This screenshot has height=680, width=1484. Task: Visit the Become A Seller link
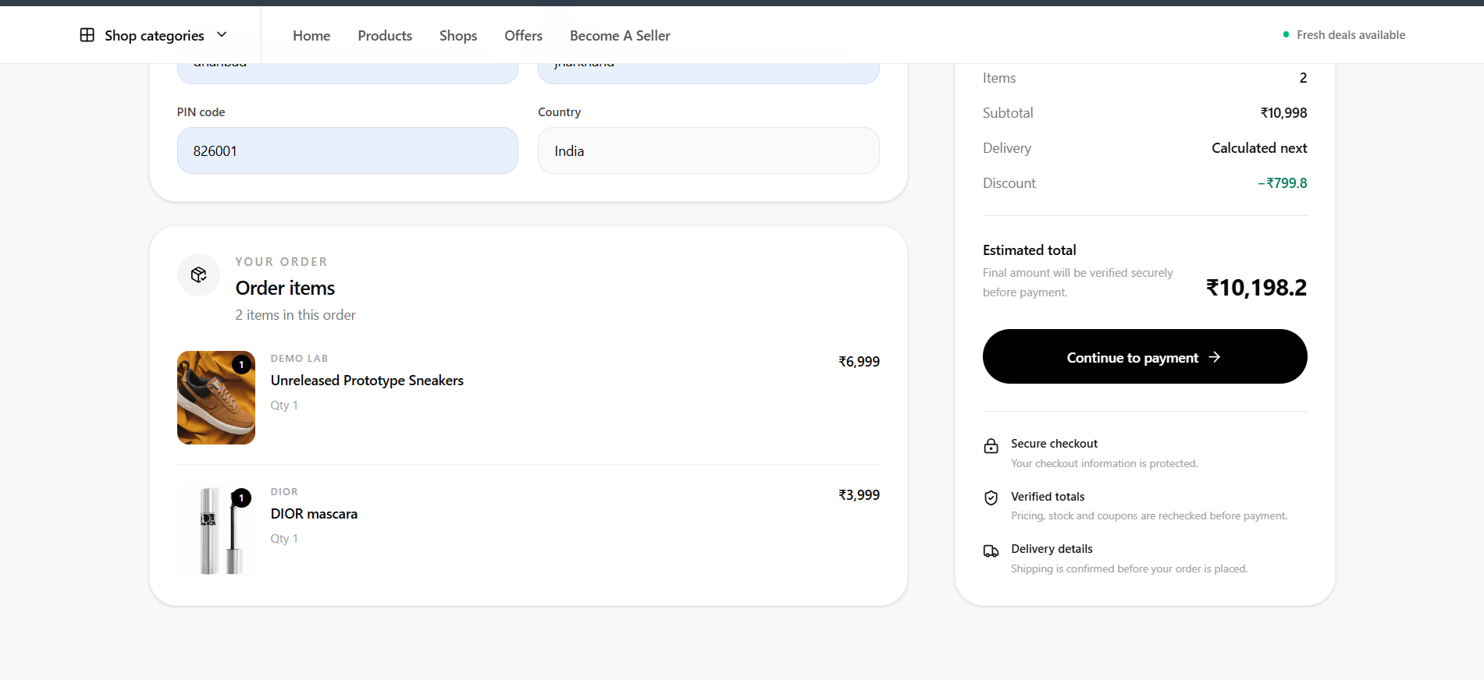click(620, 35)
